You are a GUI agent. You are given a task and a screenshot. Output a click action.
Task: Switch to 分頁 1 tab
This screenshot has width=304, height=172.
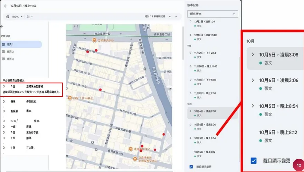point(21,44)
